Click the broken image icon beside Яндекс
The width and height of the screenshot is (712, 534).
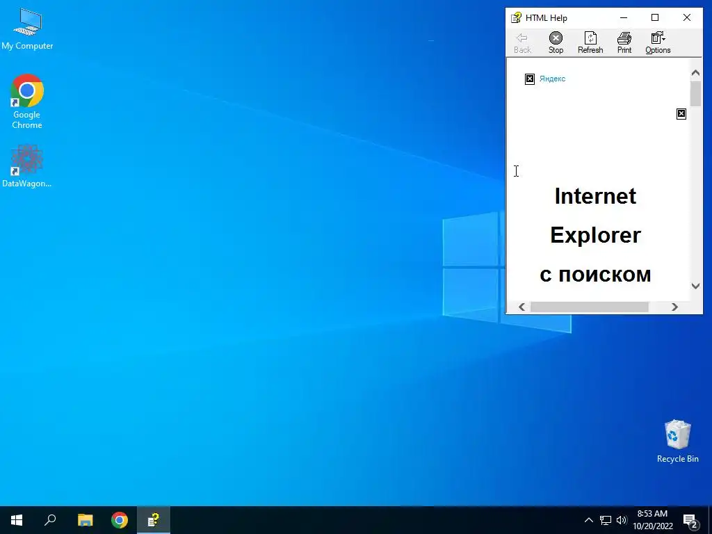(529, 79)
